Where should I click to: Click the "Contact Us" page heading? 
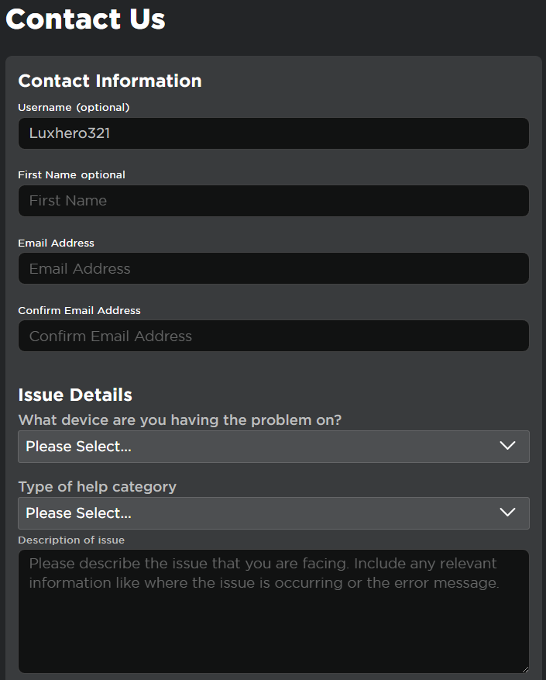[85, 19]
